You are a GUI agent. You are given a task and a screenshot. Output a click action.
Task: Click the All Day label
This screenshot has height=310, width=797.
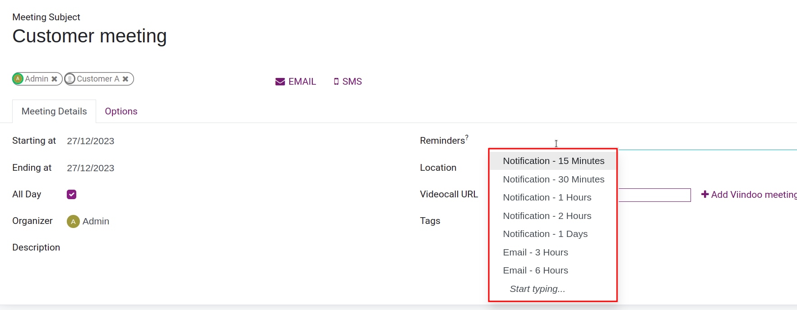(27, 194)
